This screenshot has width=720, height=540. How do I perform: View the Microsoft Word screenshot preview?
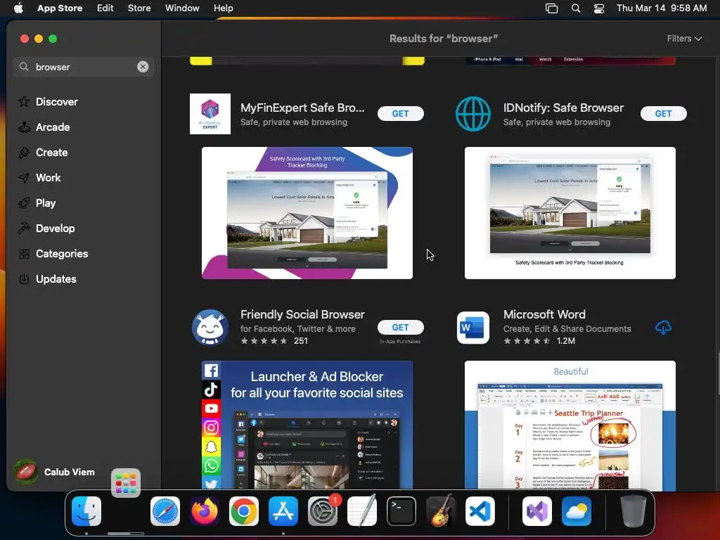click(570, 425)
